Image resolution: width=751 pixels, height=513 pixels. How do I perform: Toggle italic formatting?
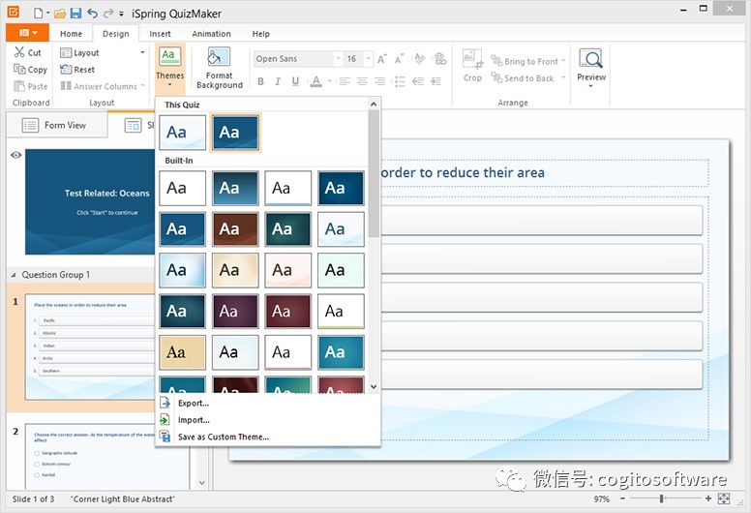click(x=278, y=81)
